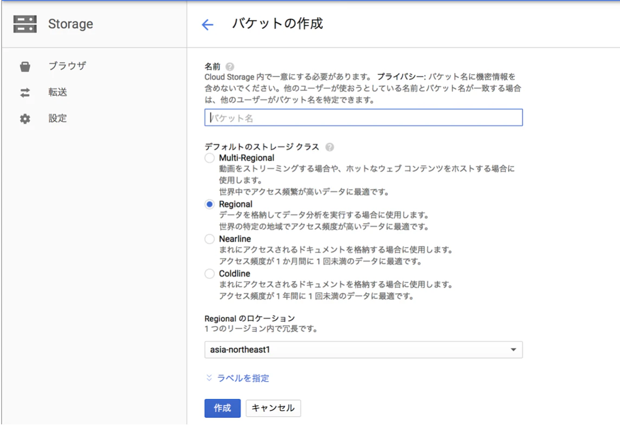Click the text 1 つのリージョン内で冗長です。
Viewport: 620px width, 426px height.
261,329
